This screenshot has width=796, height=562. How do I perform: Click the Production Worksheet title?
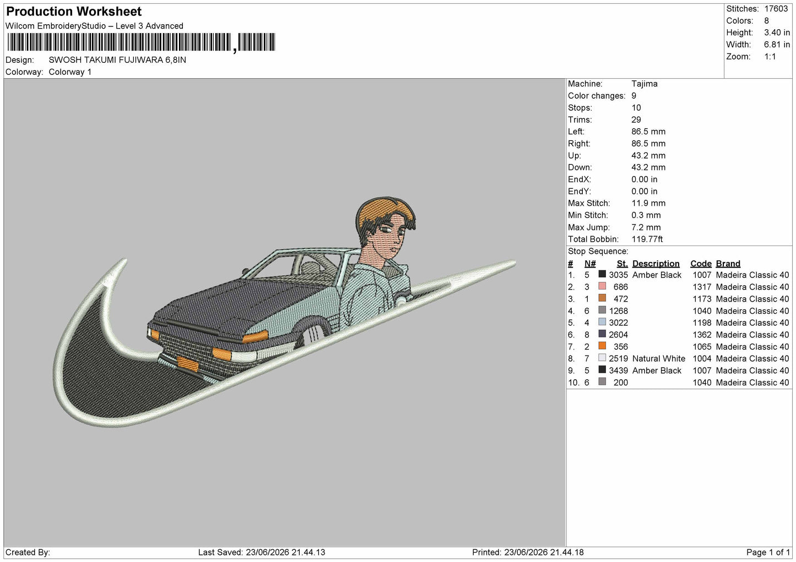coord(74,12)
